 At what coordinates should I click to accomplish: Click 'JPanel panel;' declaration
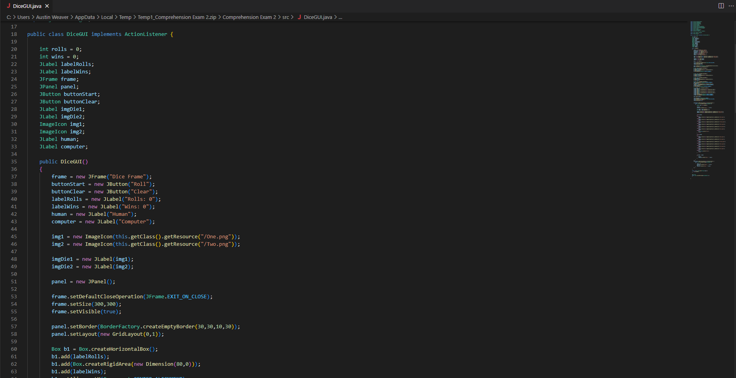coord(59,87)
